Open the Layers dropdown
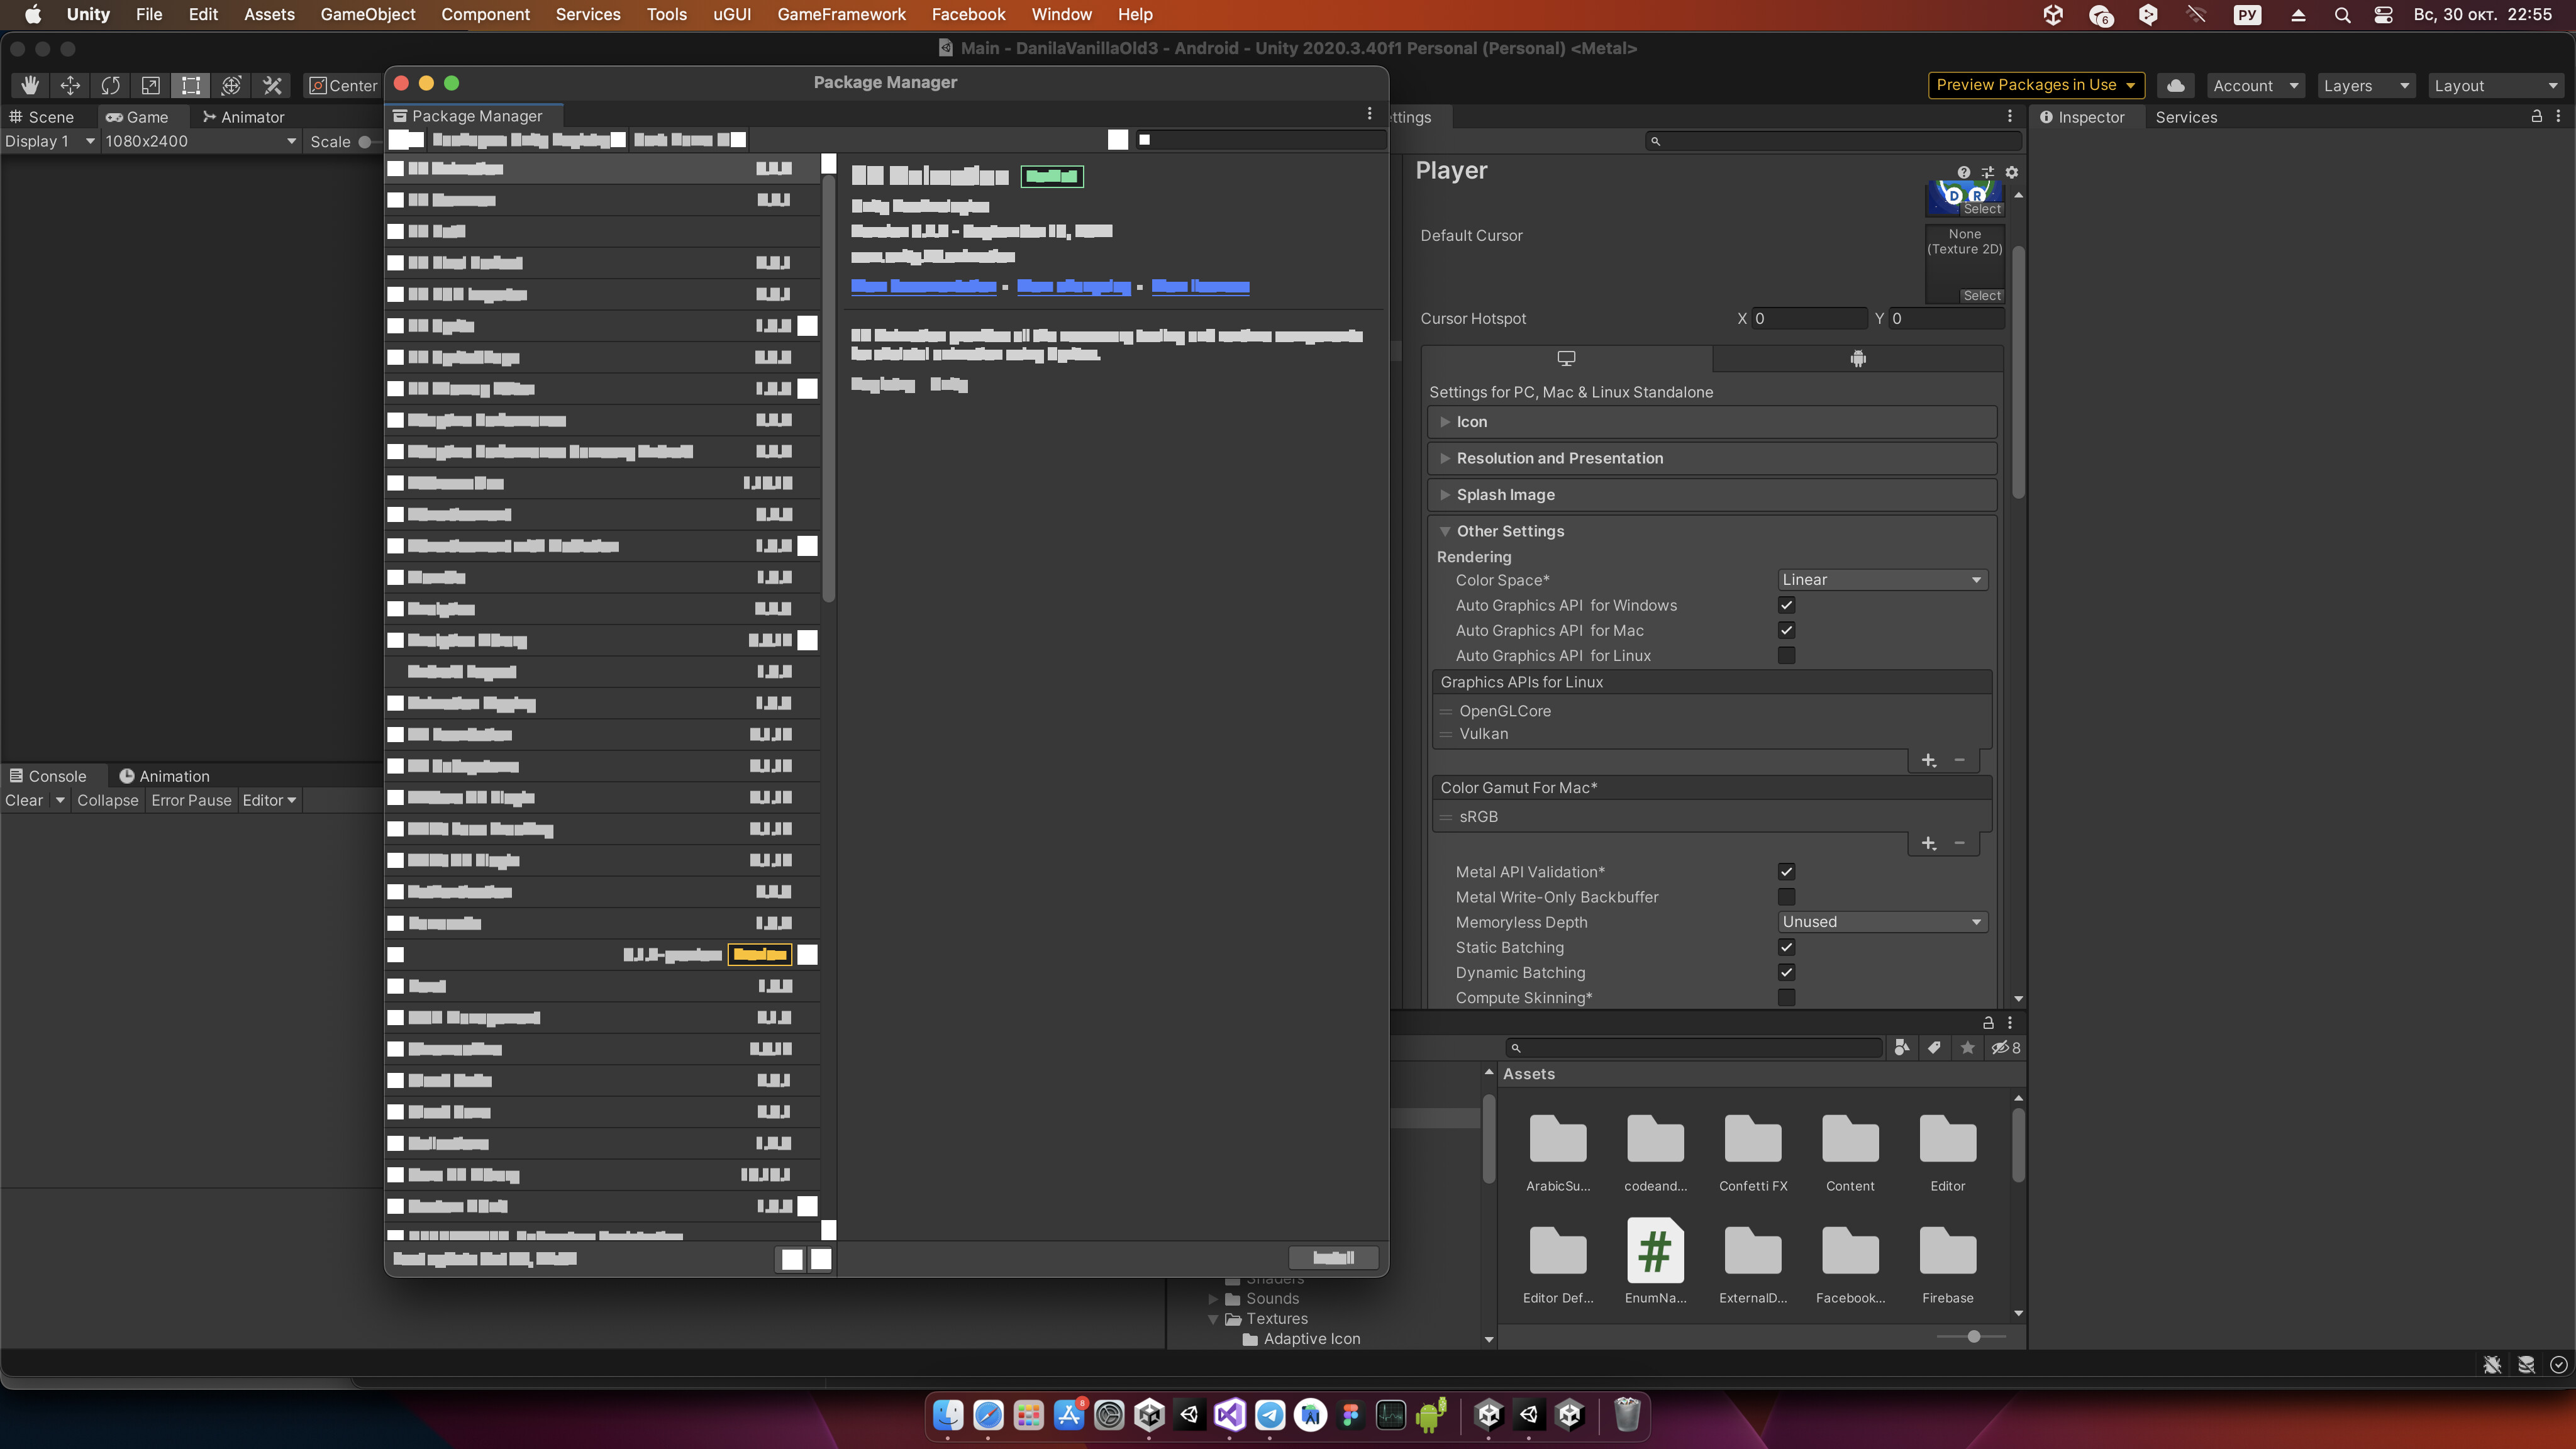Screen dimensions: 2576x1449 point(2366,86)
